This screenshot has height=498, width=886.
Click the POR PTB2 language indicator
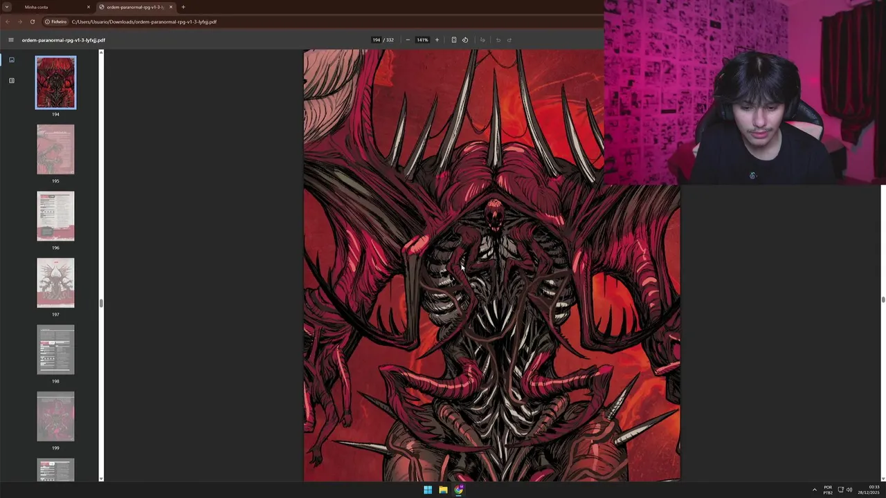828,490
